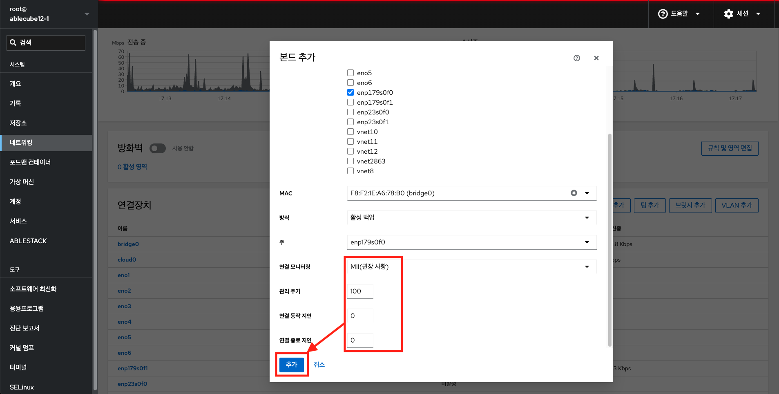Open the 방식 mode dropdown
This screenshot has height=394, width=779.
(x=471, y=217)
